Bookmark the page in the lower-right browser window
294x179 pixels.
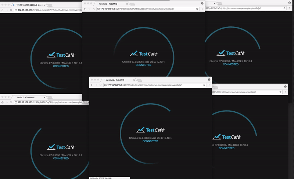[x=280, y=92]
